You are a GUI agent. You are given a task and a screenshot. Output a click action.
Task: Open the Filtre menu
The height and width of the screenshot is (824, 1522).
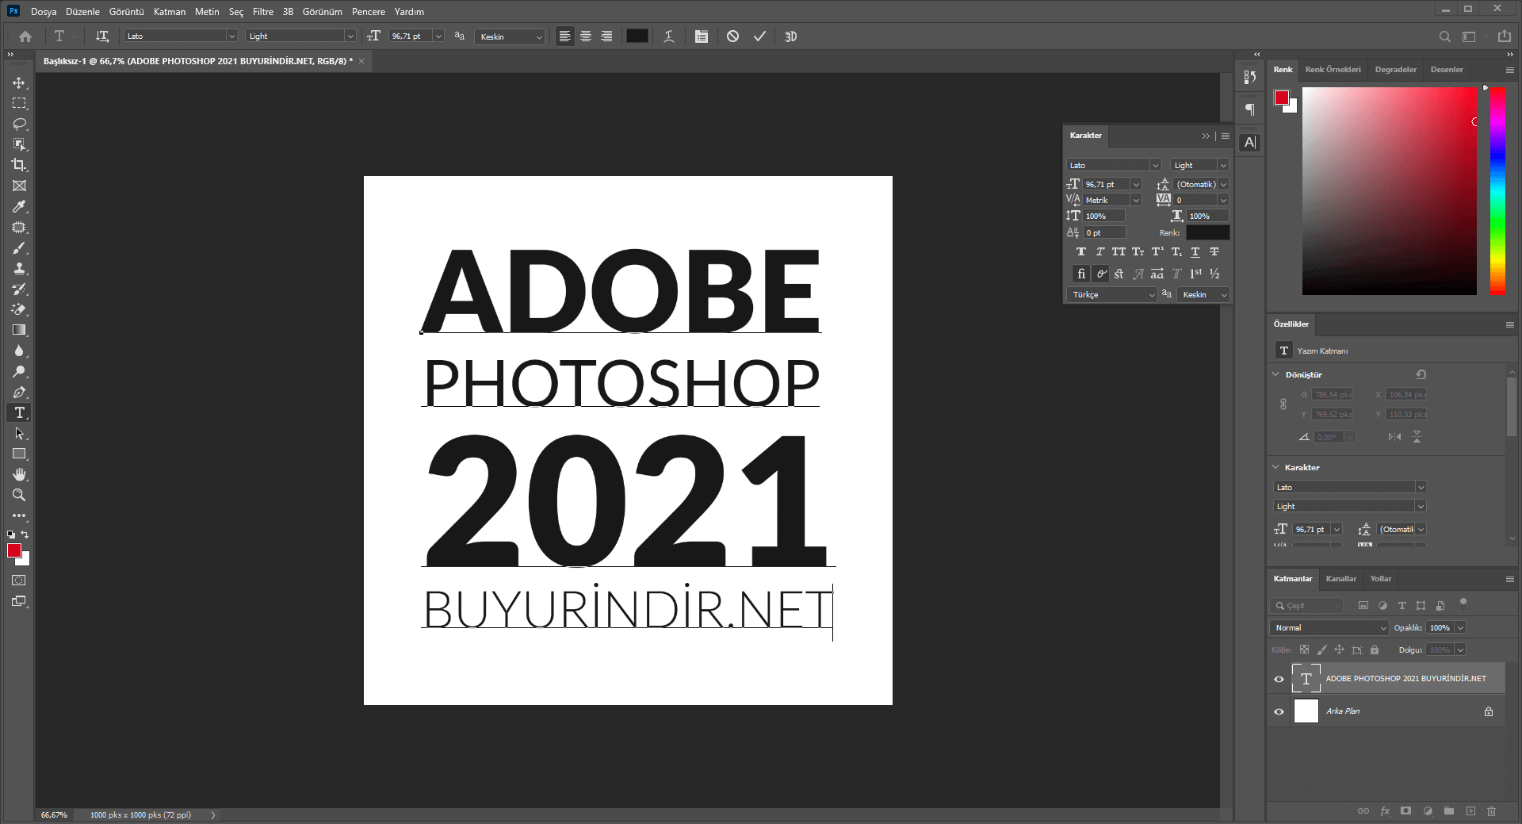263,12
